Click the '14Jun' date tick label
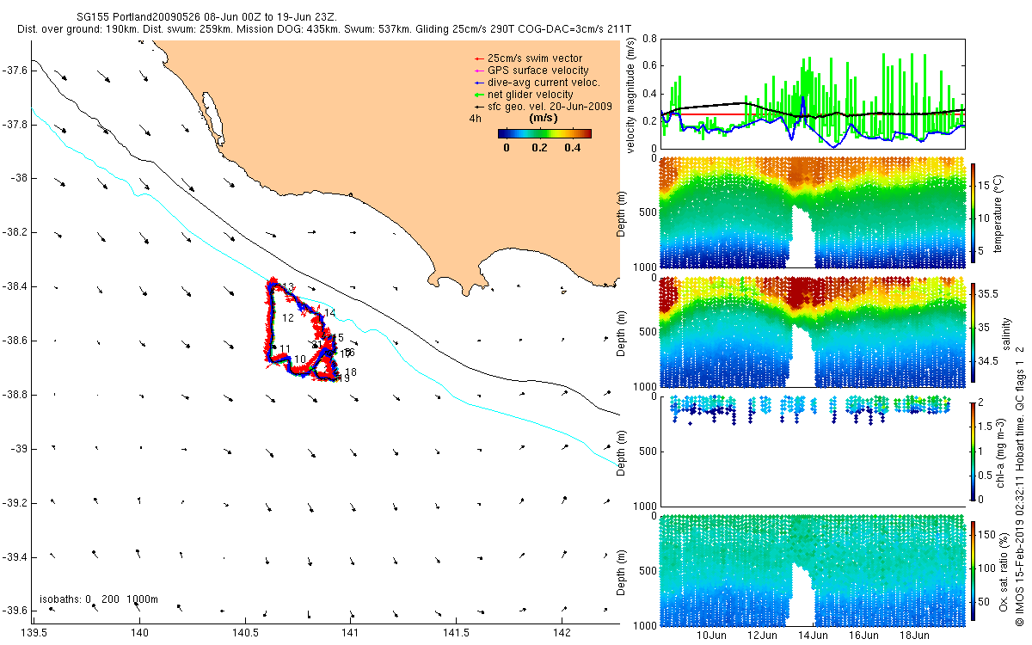 point(813,635)
